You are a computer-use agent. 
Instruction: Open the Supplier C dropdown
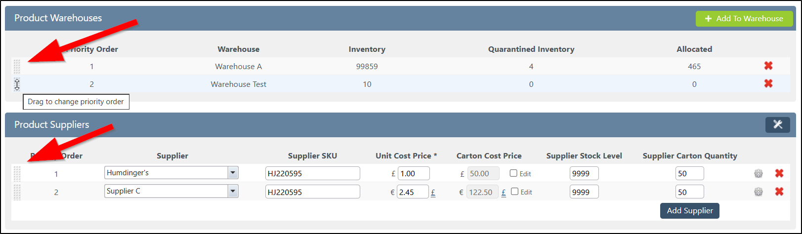tap(233, 191)
